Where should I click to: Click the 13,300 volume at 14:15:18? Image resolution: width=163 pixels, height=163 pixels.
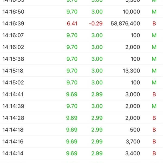(131, 71)
